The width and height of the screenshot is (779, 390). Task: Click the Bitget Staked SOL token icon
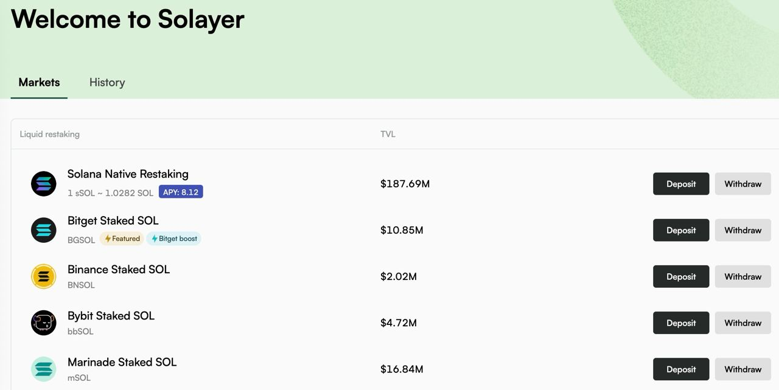pyautogui.click(x=44, y=230)
